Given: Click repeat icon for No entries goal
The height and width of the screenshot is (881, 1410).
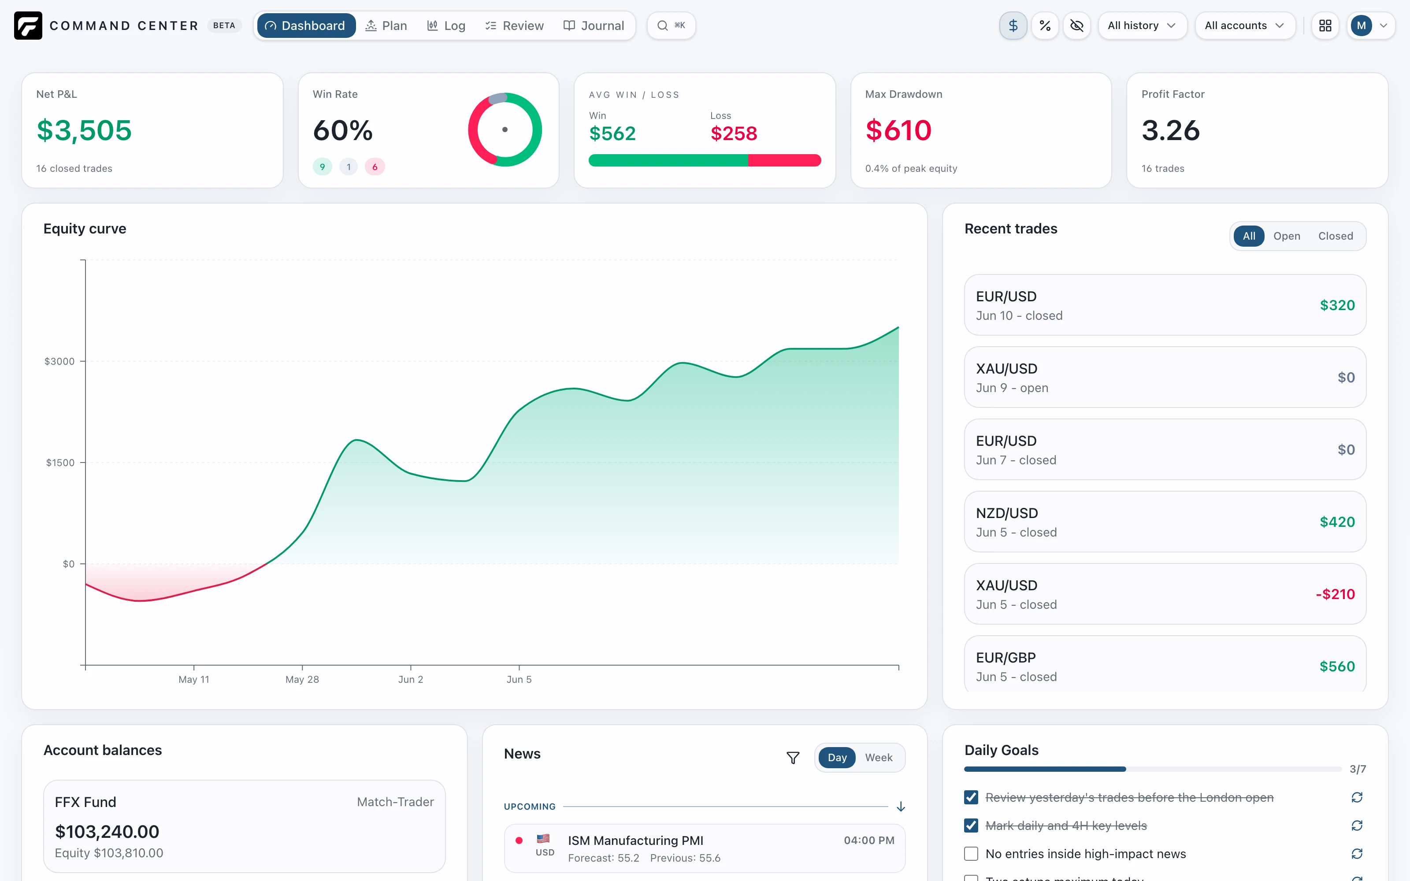Looking at the screenshot, I should [1357, 854].
